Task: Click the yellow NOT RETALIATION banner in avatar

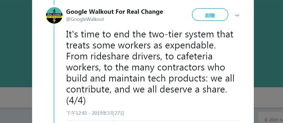Action: 54,17
